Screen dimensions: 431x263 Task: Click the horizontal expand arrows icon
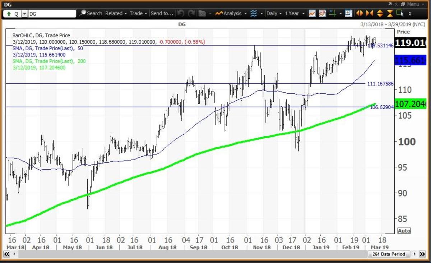pos(359,13)
